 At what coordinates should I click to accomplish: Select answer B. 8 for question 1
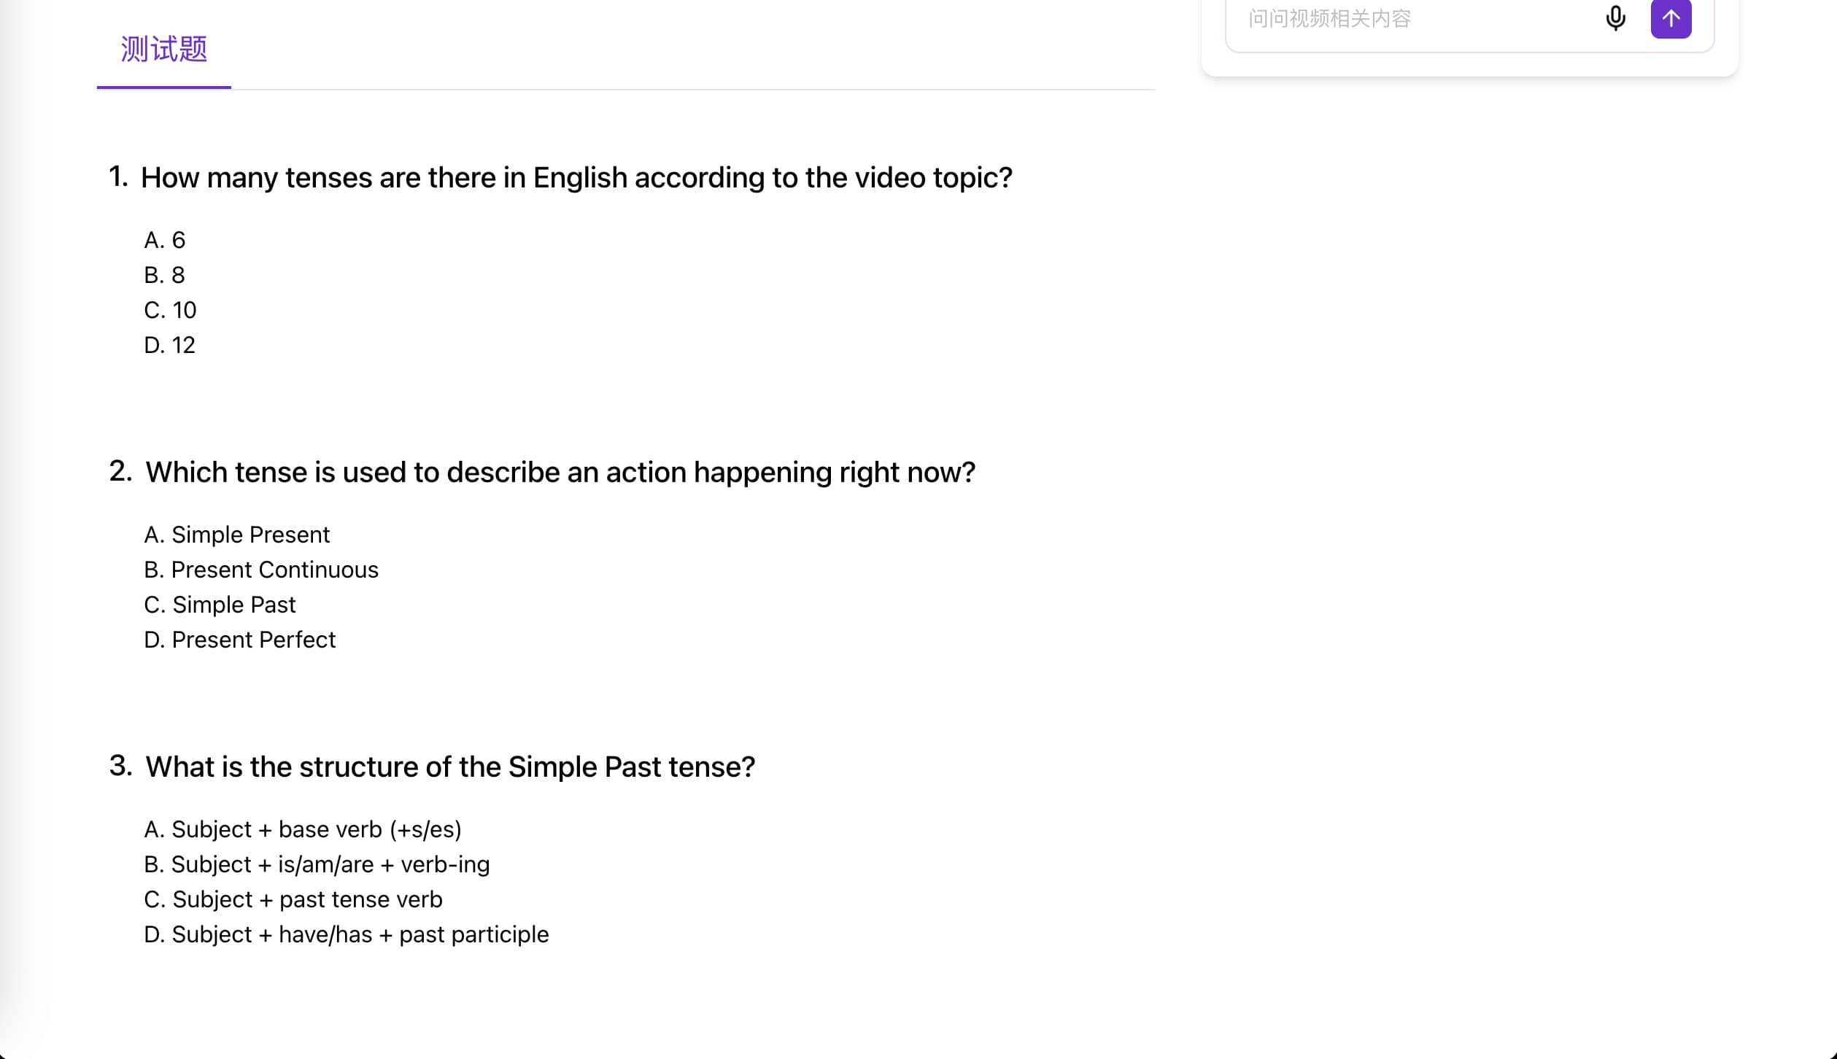165,275
